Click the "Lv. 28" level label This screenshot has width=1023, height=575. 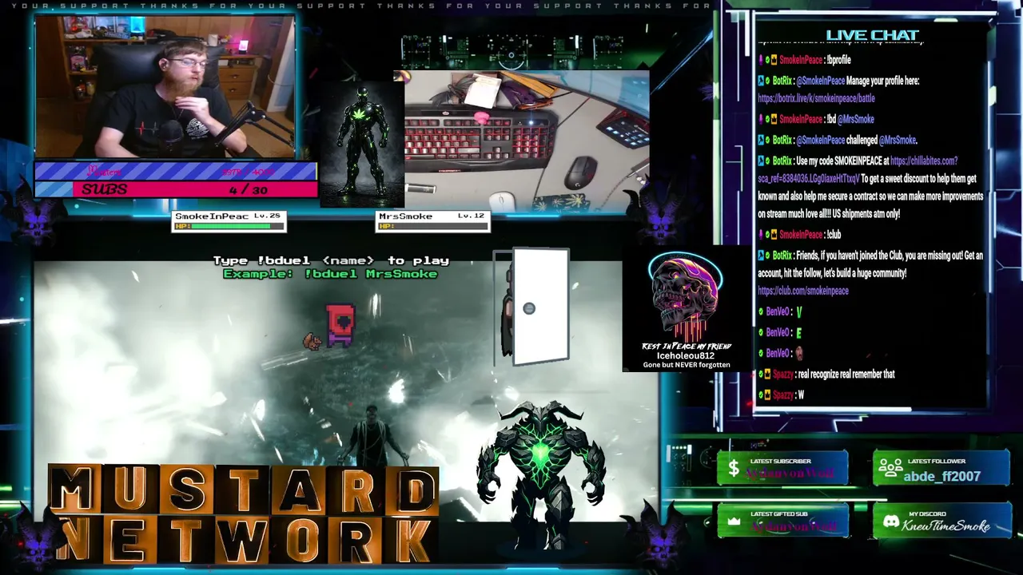(x=267, y=216)
